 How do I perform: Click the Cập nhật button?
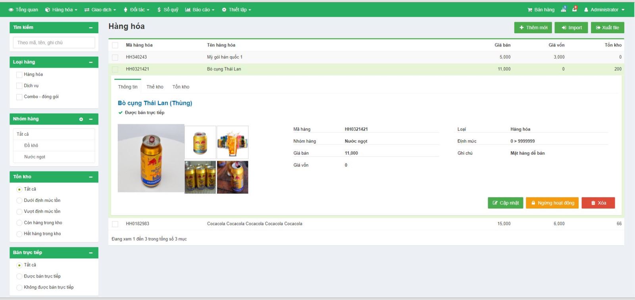click(505, 203)
